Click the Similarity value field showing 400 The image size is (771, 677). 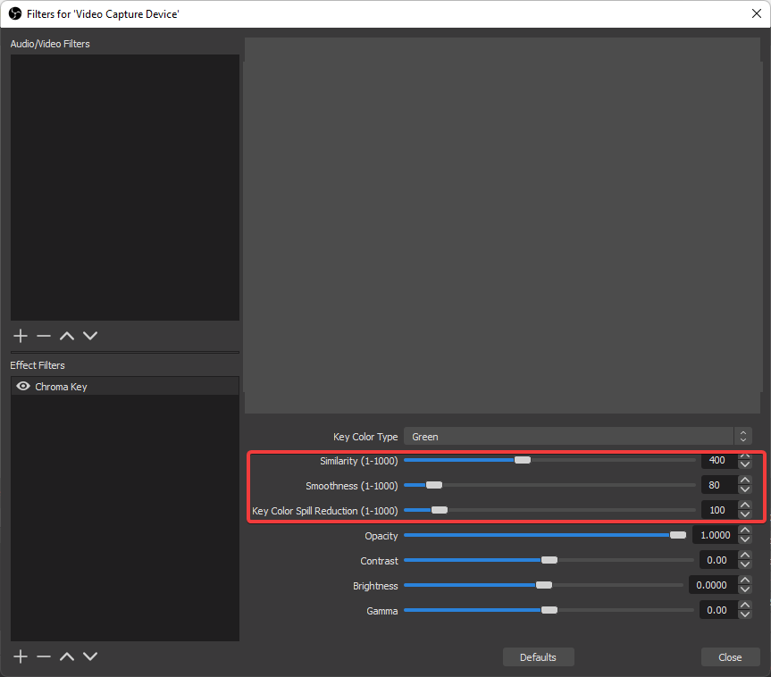719,460
